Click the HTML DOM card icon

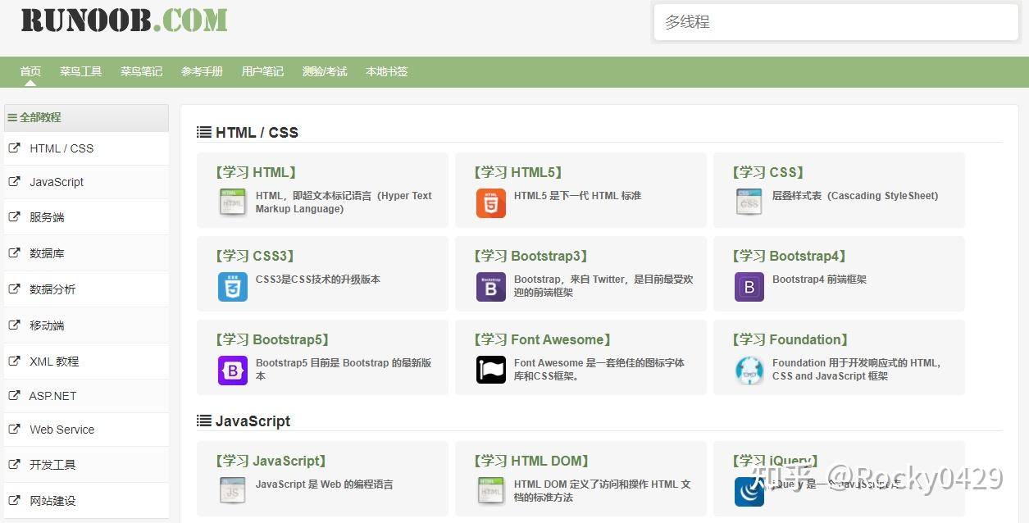491,490
